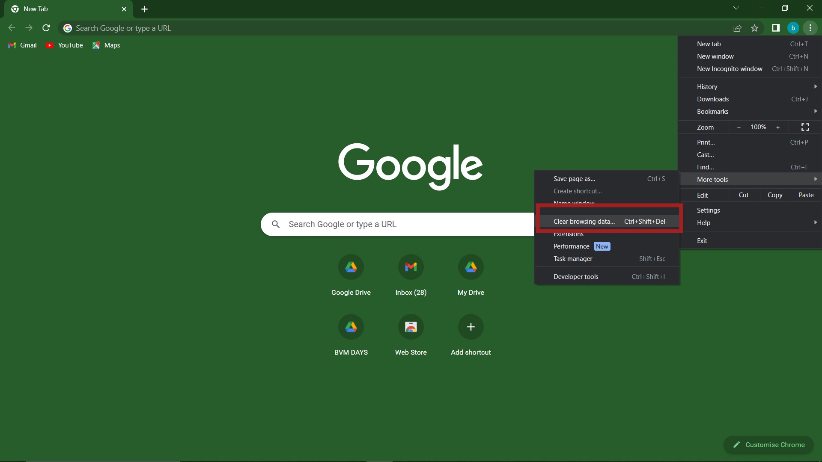Open Maps bookmark
The height and width of the screenshot is (462, 822).
tap(106, 45)
